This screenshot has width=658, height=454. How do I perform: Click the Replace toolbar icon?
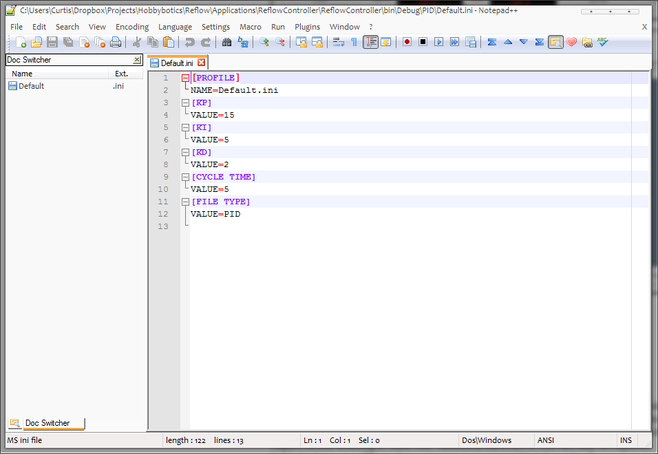coord(243,43)
